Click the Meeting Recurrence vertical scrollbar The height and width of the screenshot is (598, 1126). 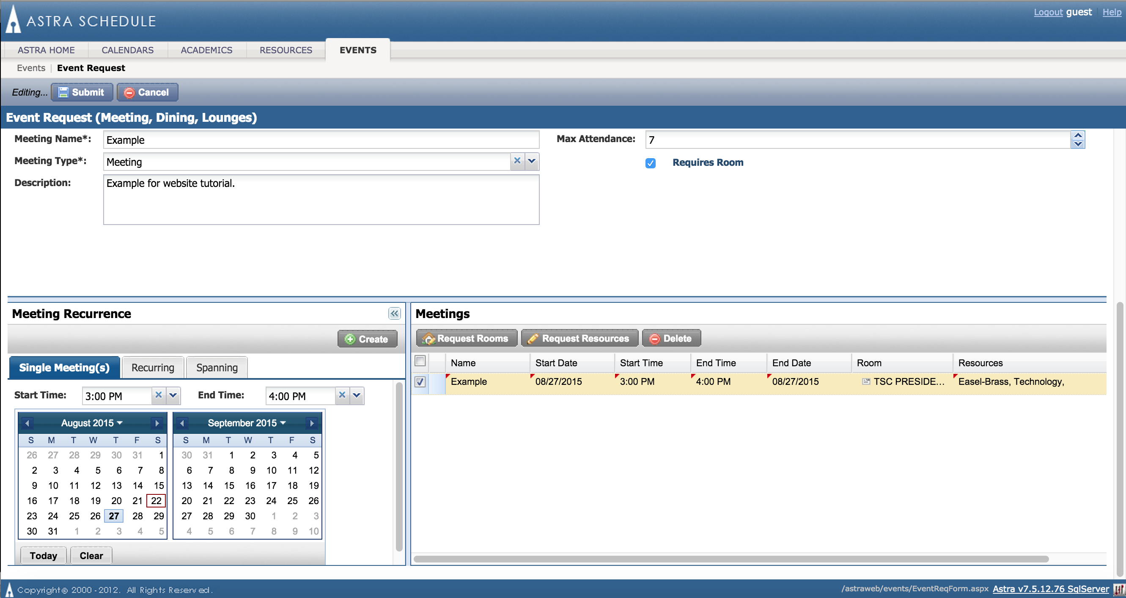pos(398,466)
